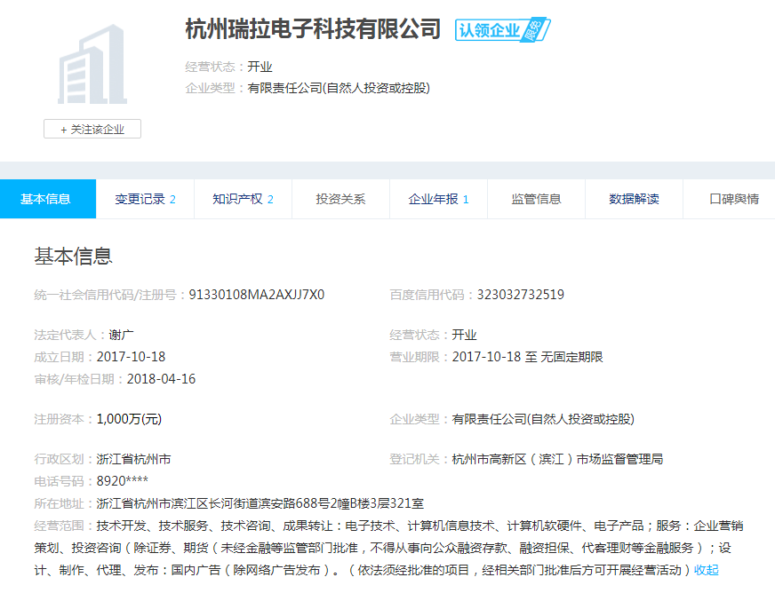The image size is (775, 601).
Task: Go to the 投资关系 tab
Action: click(340, 199)
